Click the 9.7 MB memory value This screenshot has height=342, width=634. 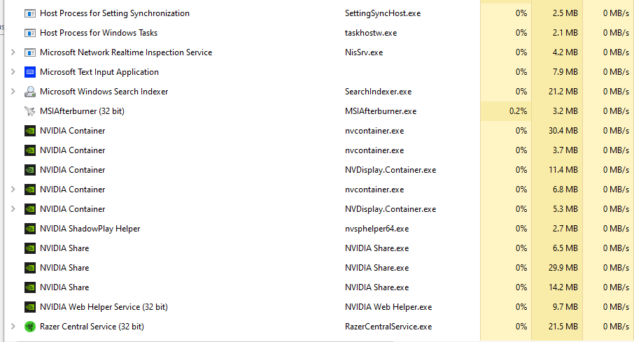[565, 307]
